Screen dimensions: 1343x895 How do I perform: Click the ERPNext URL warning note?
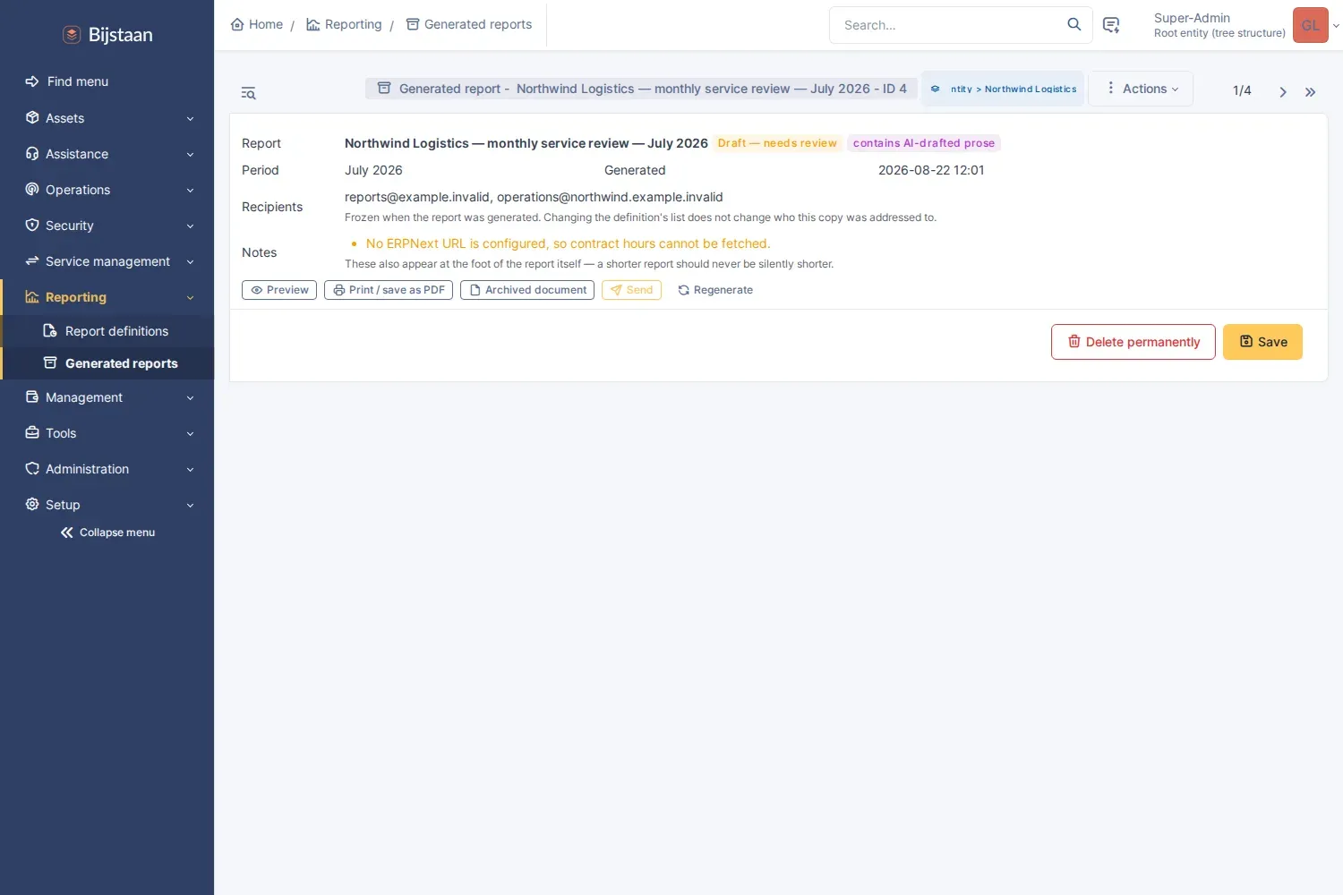pyautogui.click(x=568, y=243)
